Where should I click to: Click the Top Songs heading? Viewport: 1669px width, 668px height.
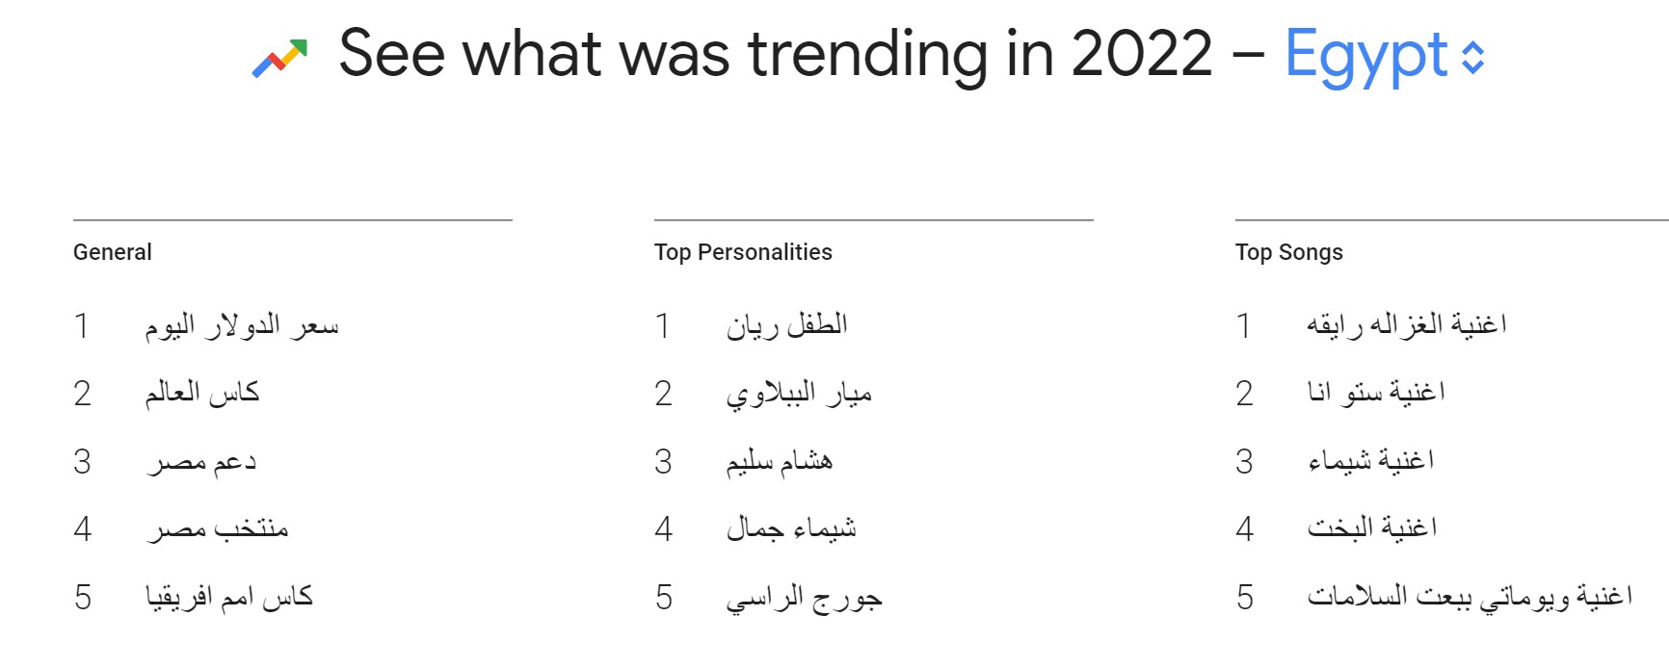1288,252
